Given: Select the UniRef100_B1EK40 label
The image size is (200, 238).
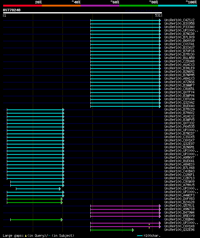Looking at the screenshot, I should click(x=179, y=106).
